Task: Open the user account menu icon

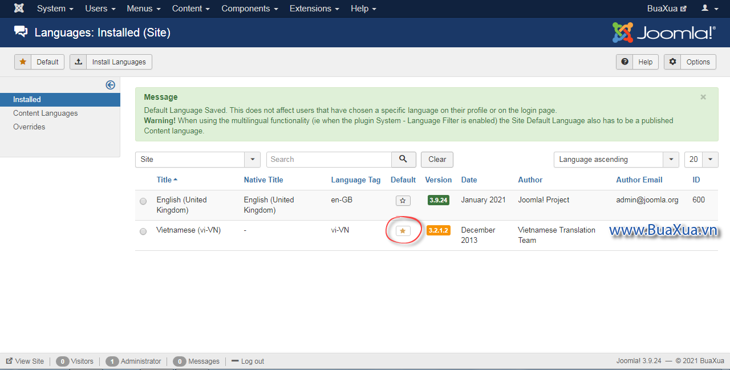Action: coord(709,9)
